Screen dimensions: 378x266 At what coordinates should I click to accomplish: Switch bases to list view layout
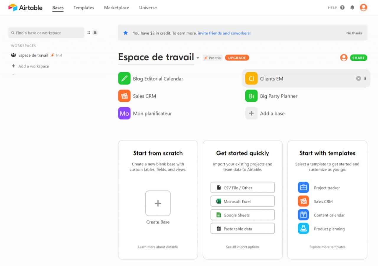(x=95, y=32)
